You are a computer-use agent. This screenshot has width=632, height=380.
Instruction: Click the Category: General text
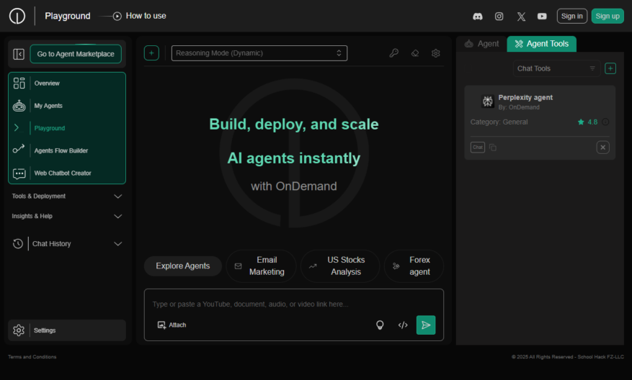[x=499, y=122]
